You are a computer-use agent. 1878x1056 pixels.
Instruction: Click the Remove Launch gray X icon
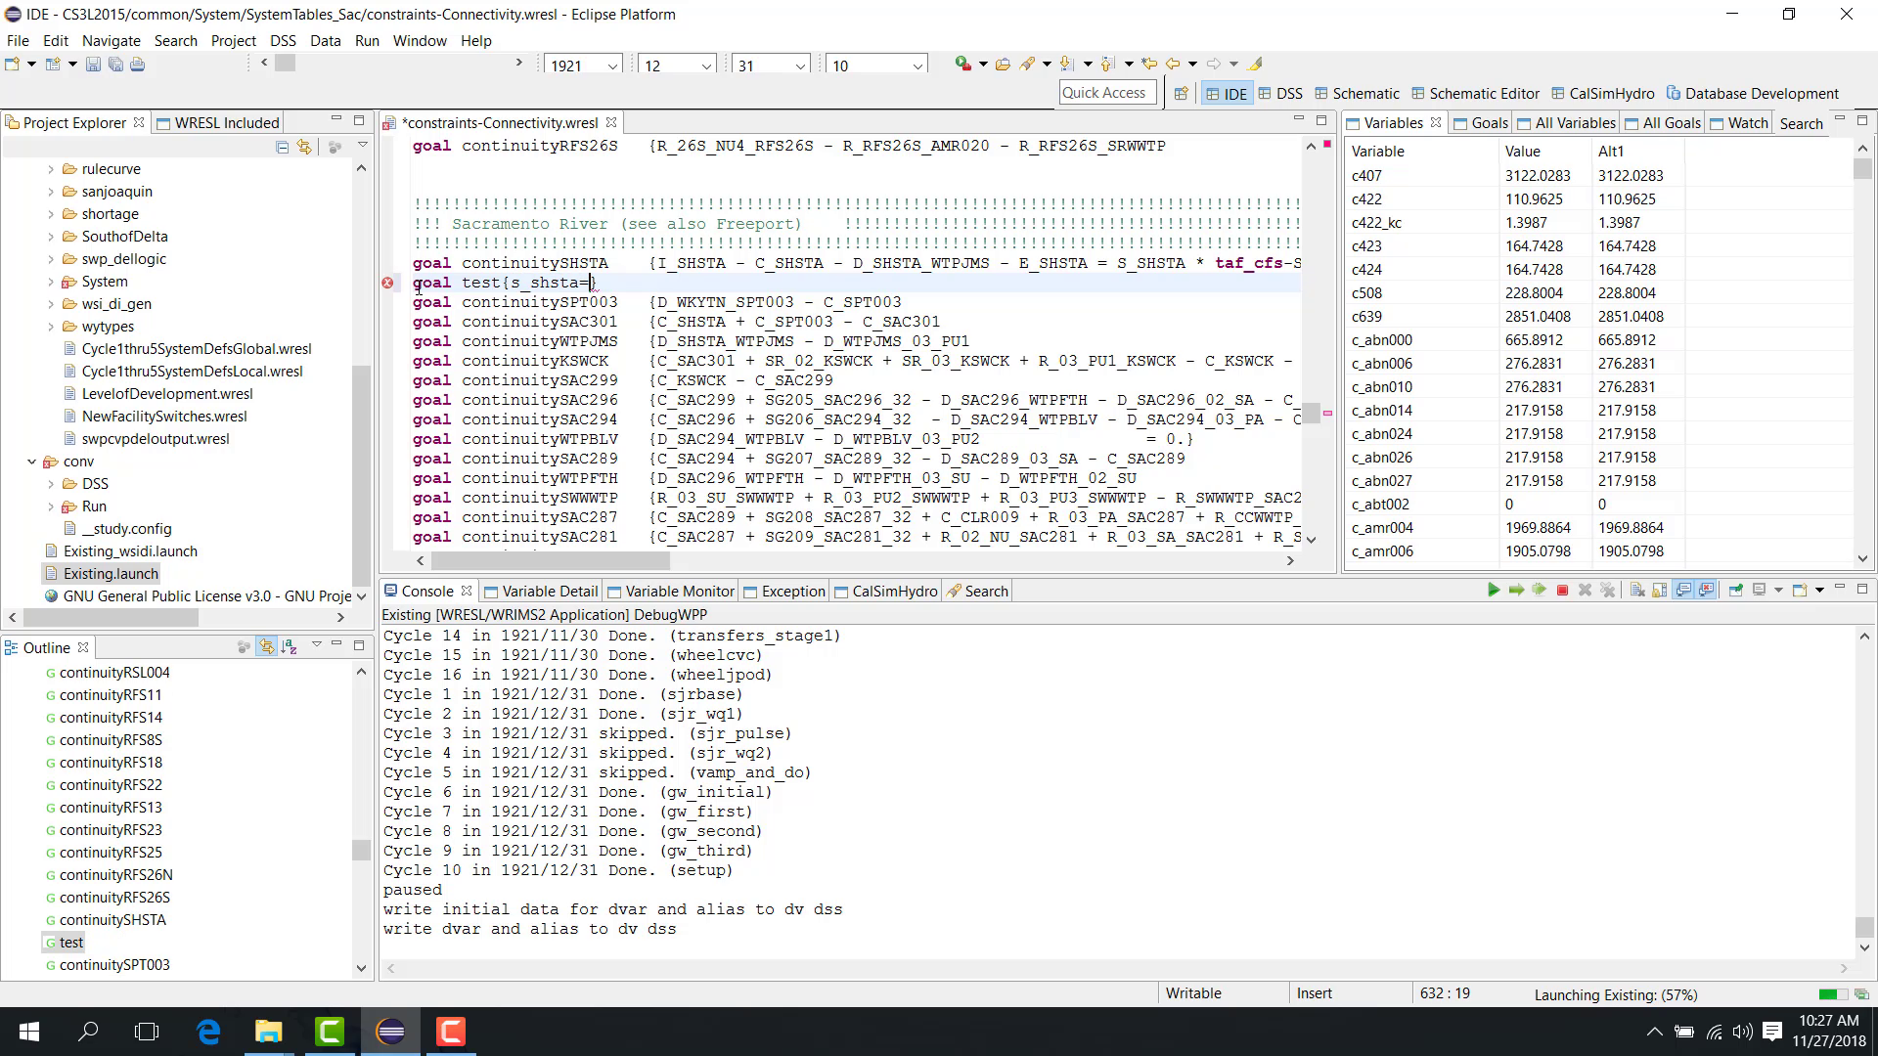1585,590
